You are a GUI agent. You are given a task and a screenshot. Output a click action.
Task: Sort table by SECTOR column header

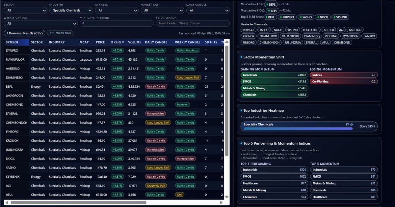coord(37,42)
